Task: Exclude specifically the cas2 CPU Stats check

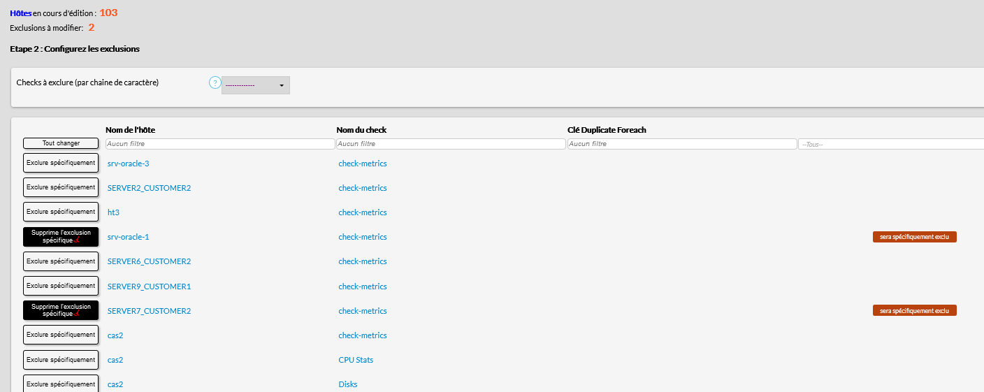Action: 61,360
